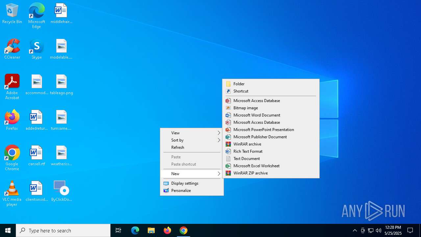Choose Refresh in the context menu
Image resolution: width=421 pixels, height=237 pixels.
pyautogui.click(x=192, y=147)
